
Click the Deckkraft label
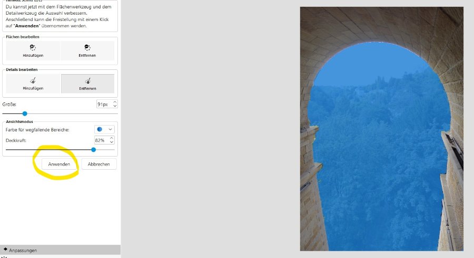click(16, 141)
